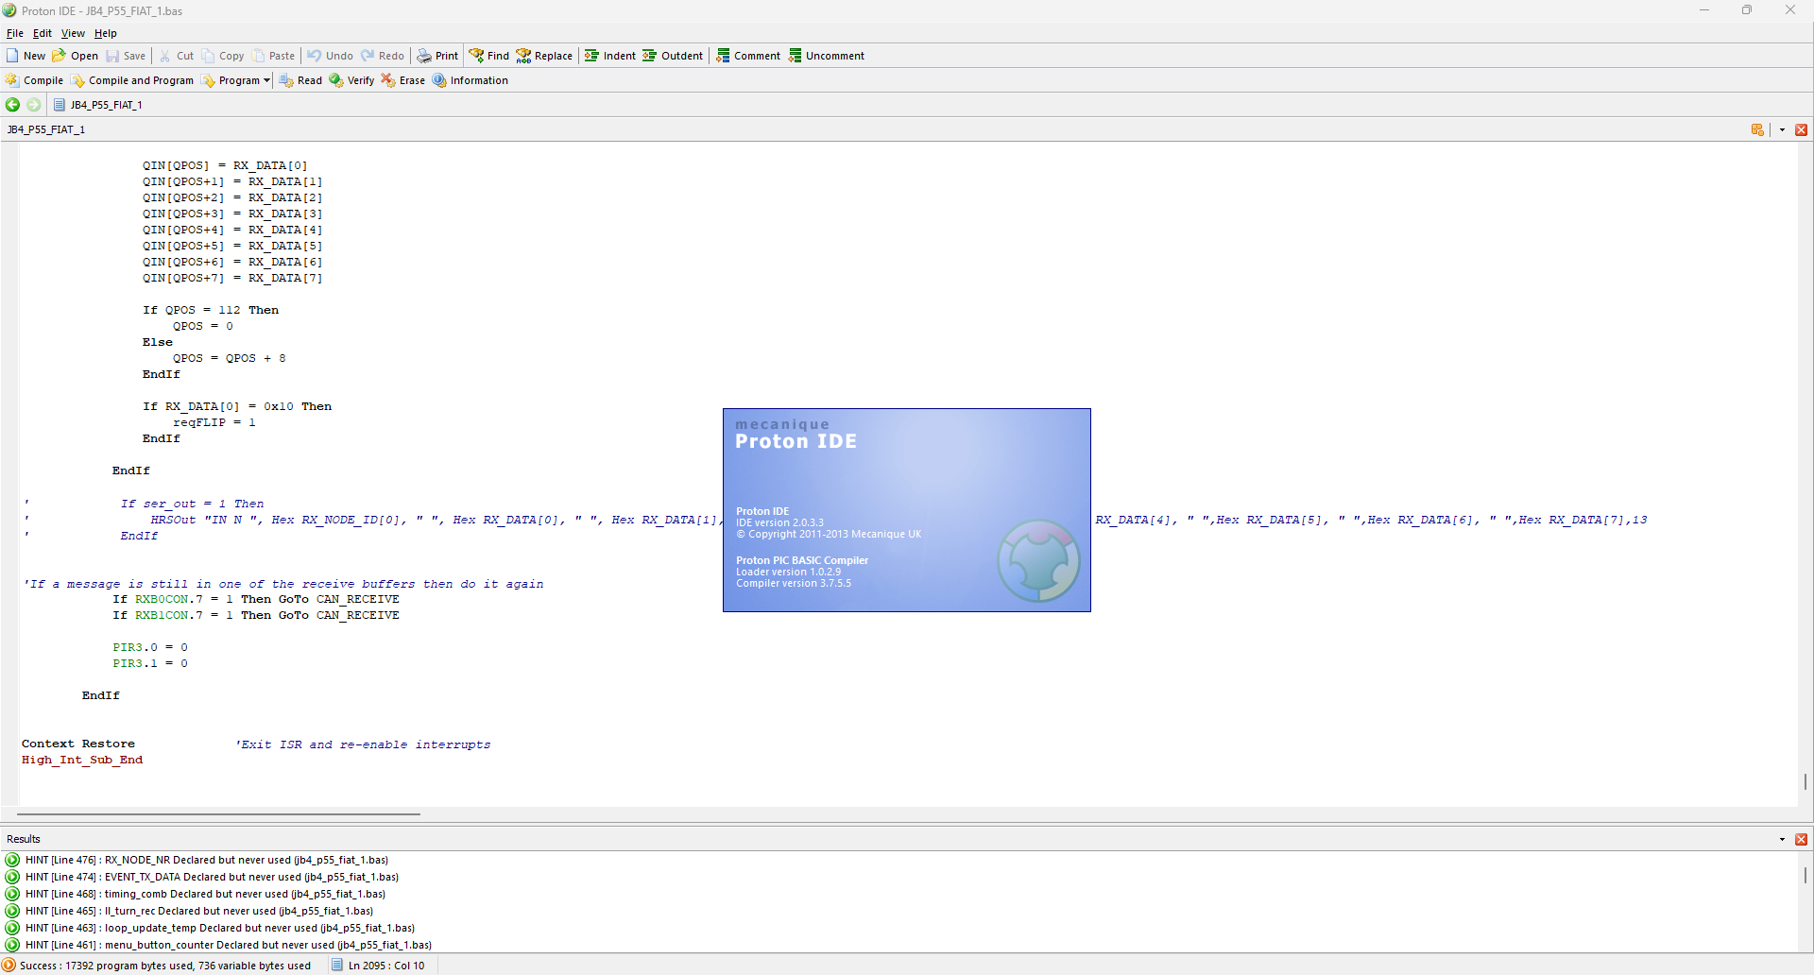Open a file with the Open icon
The image size is (1814, 975).
(75, 56)
